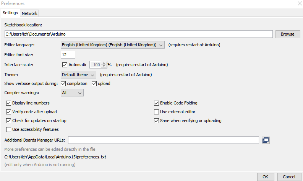303x181 pixels.
Task: Open the Compiler warnings dropdown
Action: coord(72,93)
